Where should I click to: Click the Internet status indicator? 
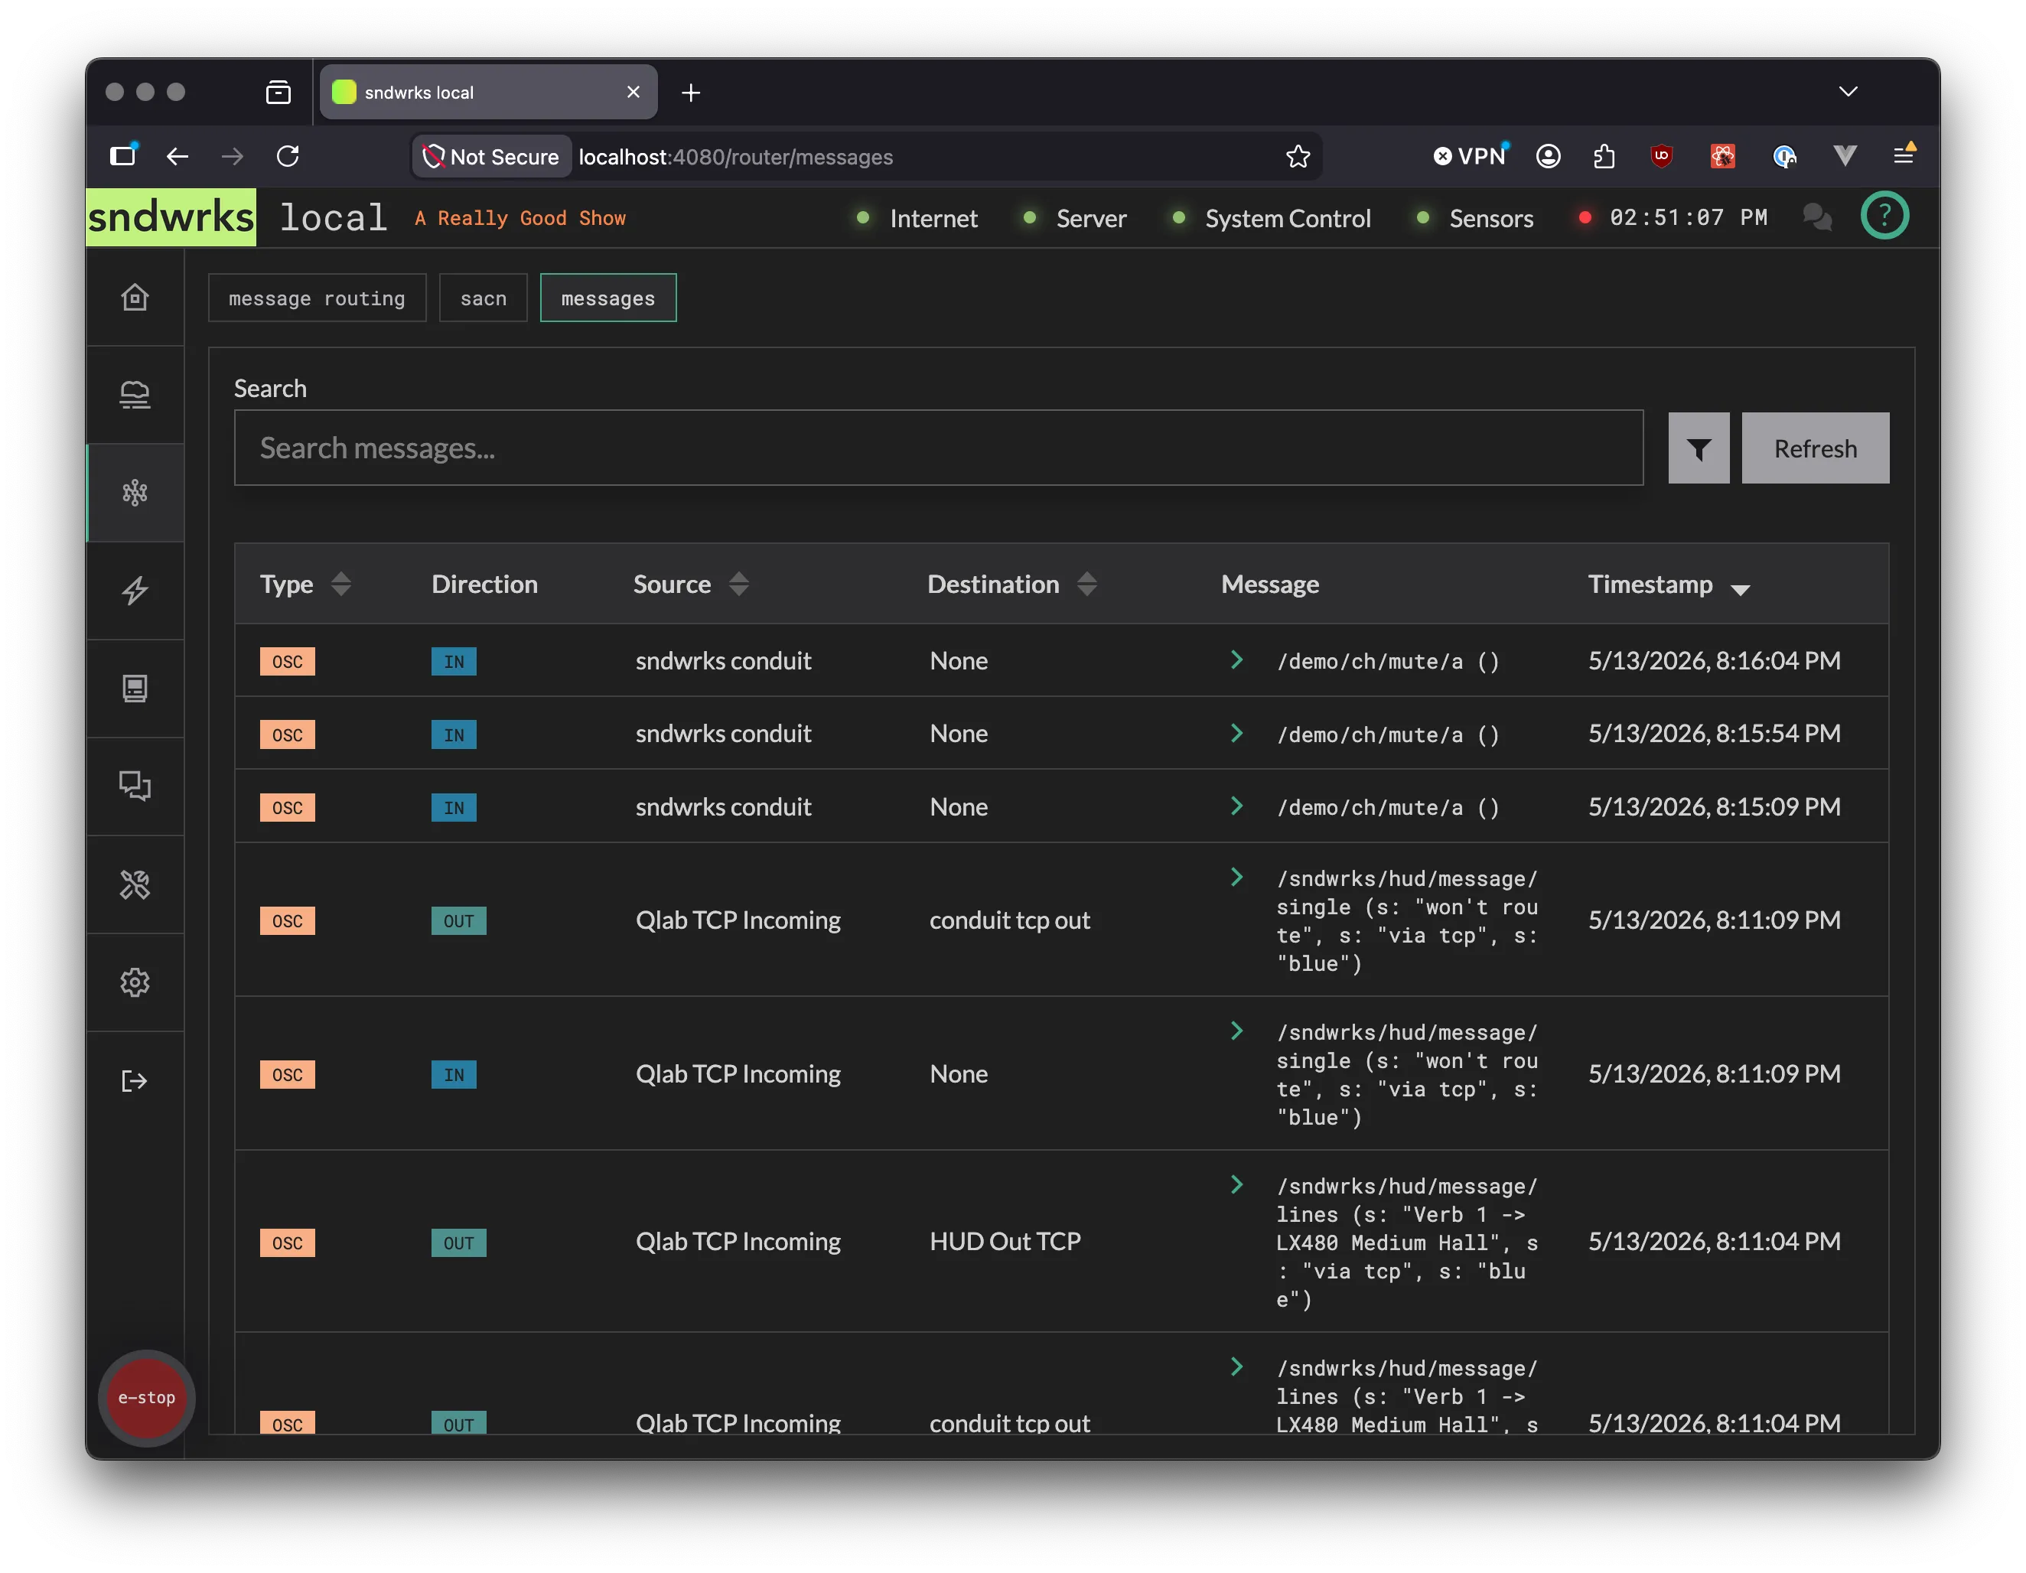[x=917, y=219]
